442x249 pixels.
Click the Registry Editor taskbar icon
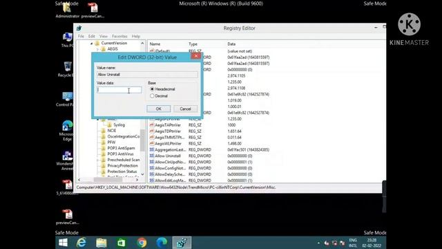[x=182, y=243]
